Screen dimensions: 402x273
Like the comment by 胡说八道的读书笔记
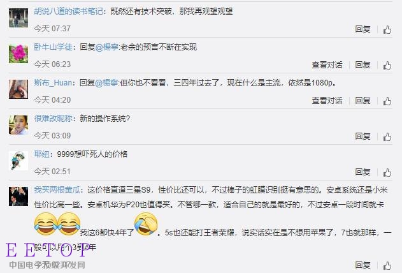tap(387, 29)
